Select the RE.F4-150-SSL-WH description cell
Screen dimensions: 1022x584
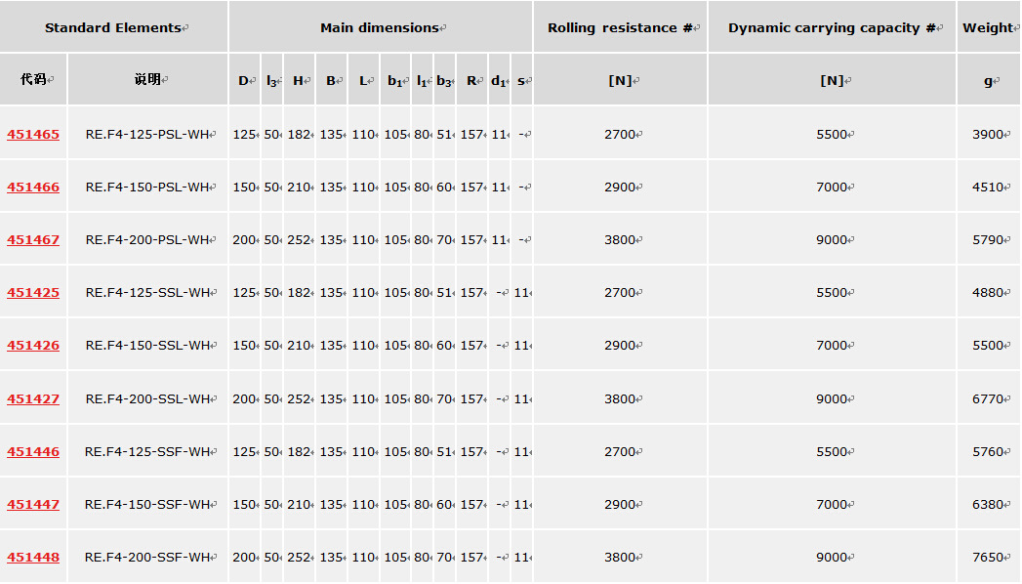(x=147, y=346)
